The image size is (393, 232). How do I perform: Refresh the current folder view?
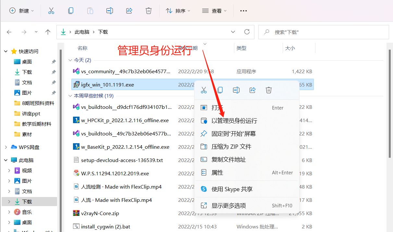247,32
